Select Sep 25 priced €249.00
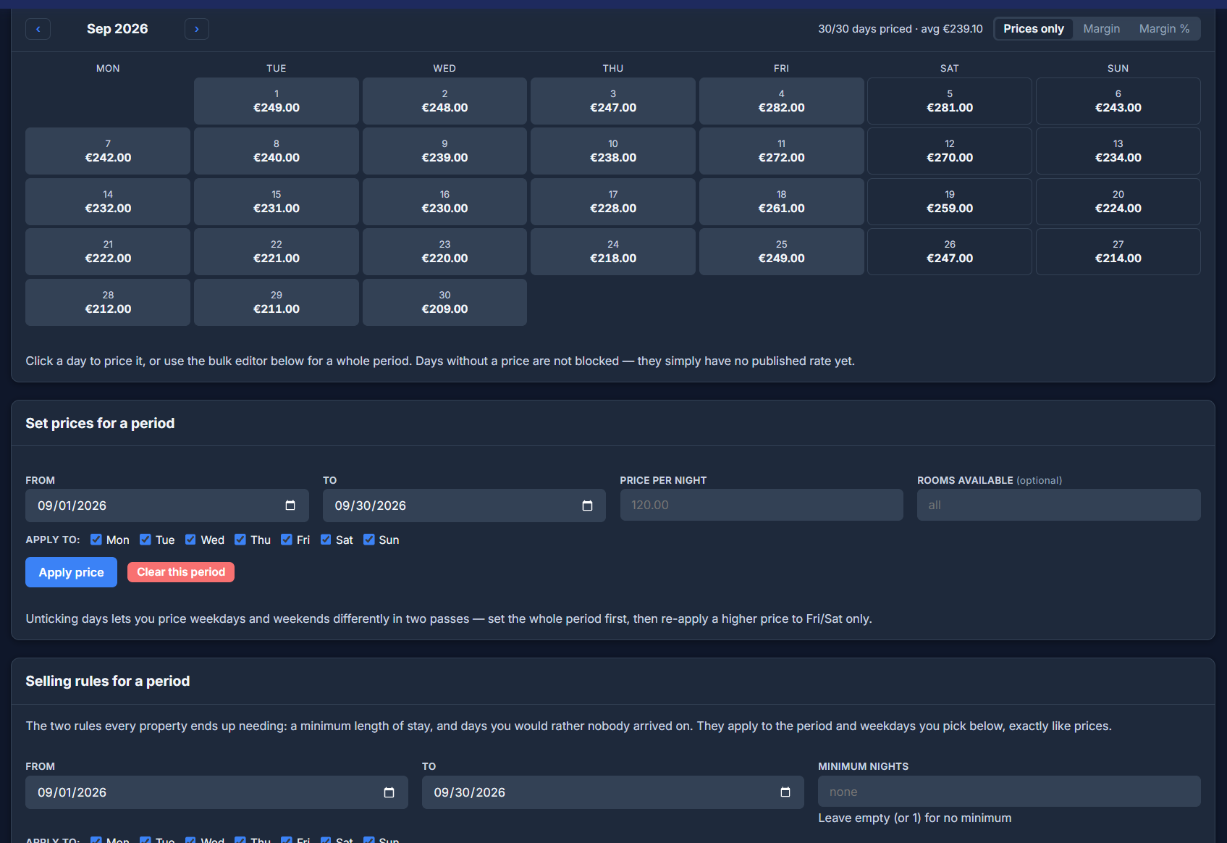Screen dimensions: 1227x843 pyautogui.click(x=781, y=251)
